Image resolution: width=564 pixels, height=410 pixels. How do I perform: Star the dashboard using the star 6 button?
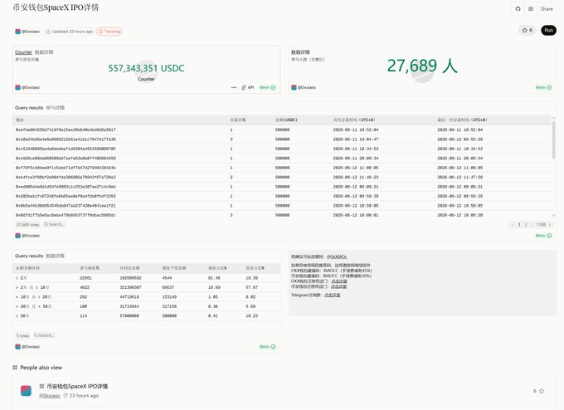(528, 30)
